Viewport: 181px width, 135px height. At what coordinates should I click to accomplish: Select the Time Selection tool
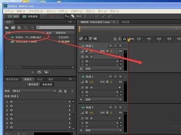coord(85,16)
